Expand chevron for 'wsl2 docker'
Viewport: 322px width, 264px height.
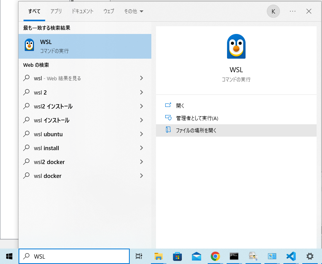pyautogui.click(x=141, y=162)
